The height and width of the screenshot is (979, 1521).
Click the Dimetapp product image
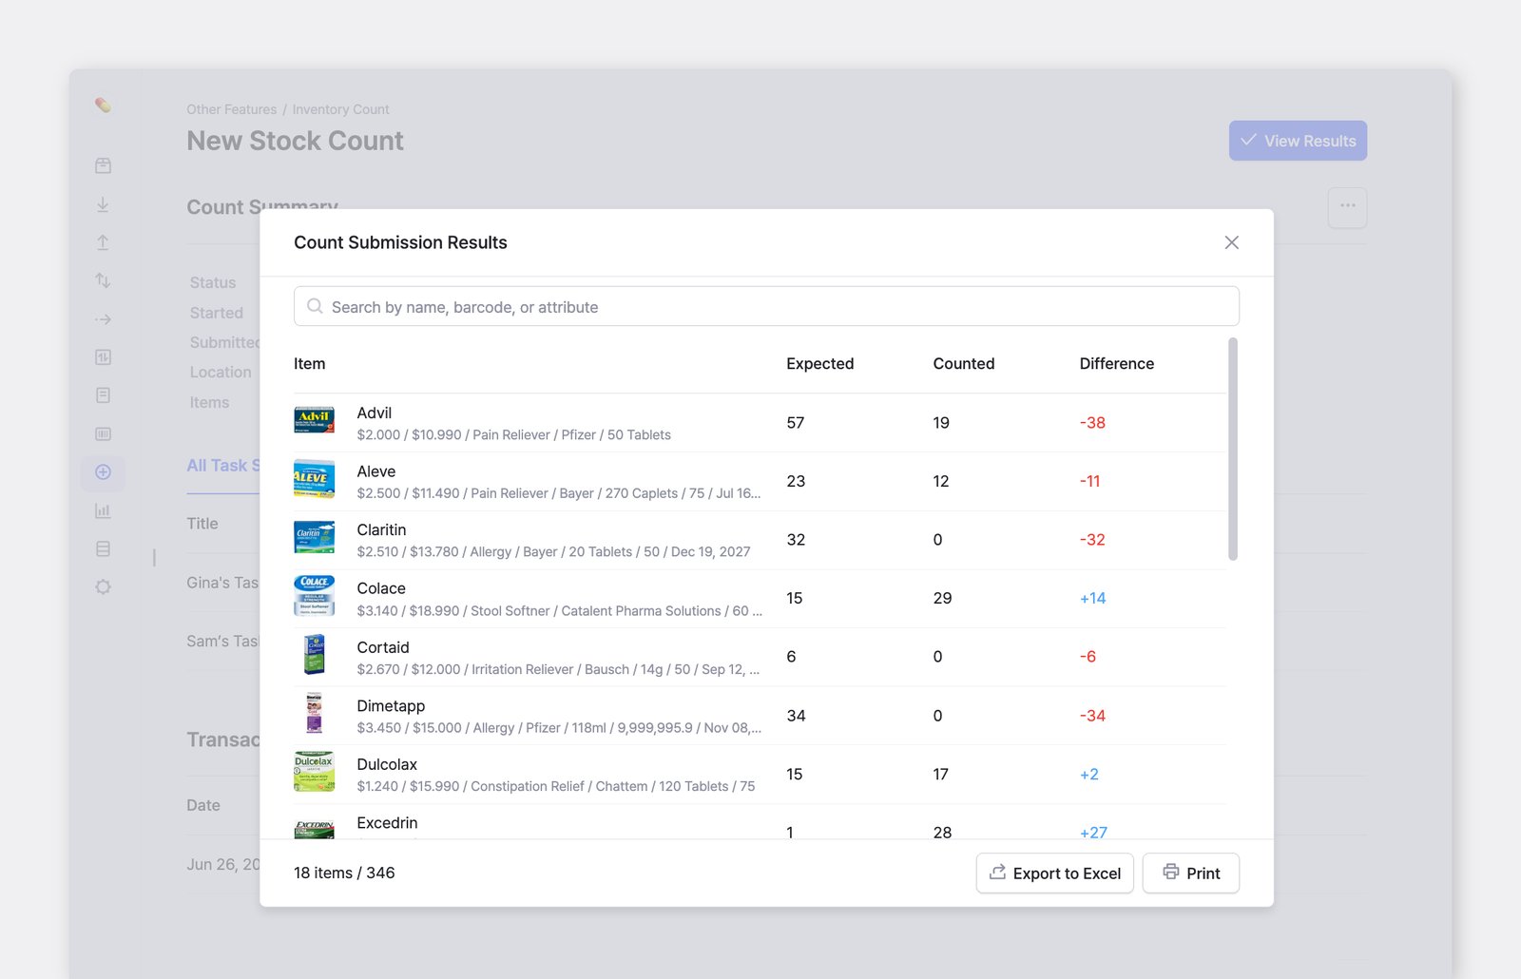pyautogui.click(x=314, y=715)
